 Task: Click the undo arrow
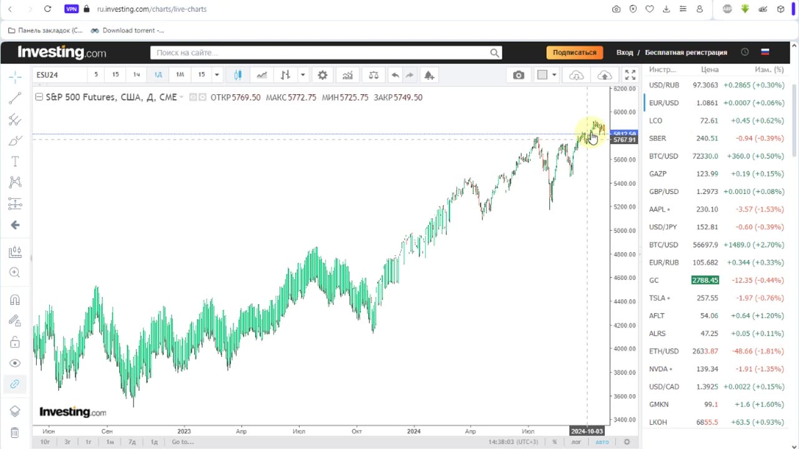(395, 75)
